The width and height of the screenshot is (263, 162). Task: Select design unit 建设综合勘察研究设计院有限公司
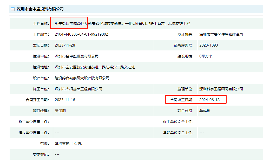click(x=82, y=78)
